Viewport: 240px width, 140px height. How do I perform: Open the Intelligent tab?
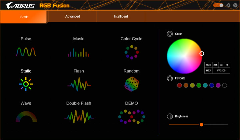[121, 16]
